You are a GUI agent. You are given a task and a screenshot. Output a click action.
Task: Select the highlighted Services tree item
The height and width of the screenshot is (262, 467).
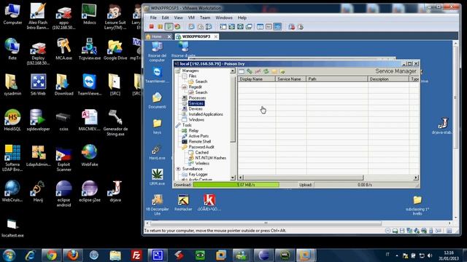[196, 103]
